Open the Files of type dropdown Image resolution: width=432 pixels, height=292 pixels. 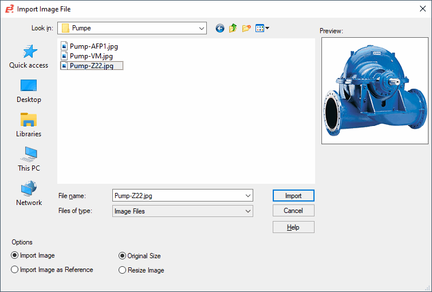pyautogui.click(x=248, y=211)
